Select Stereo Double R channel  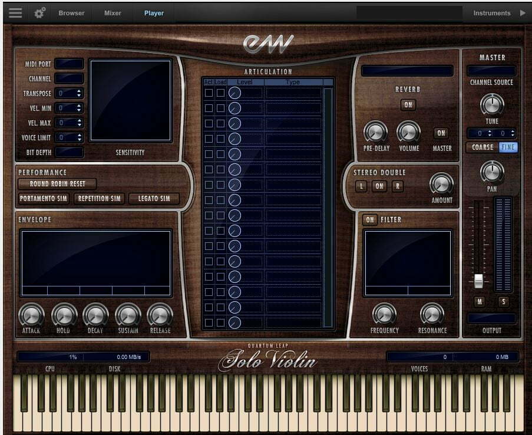coord(398,186)
